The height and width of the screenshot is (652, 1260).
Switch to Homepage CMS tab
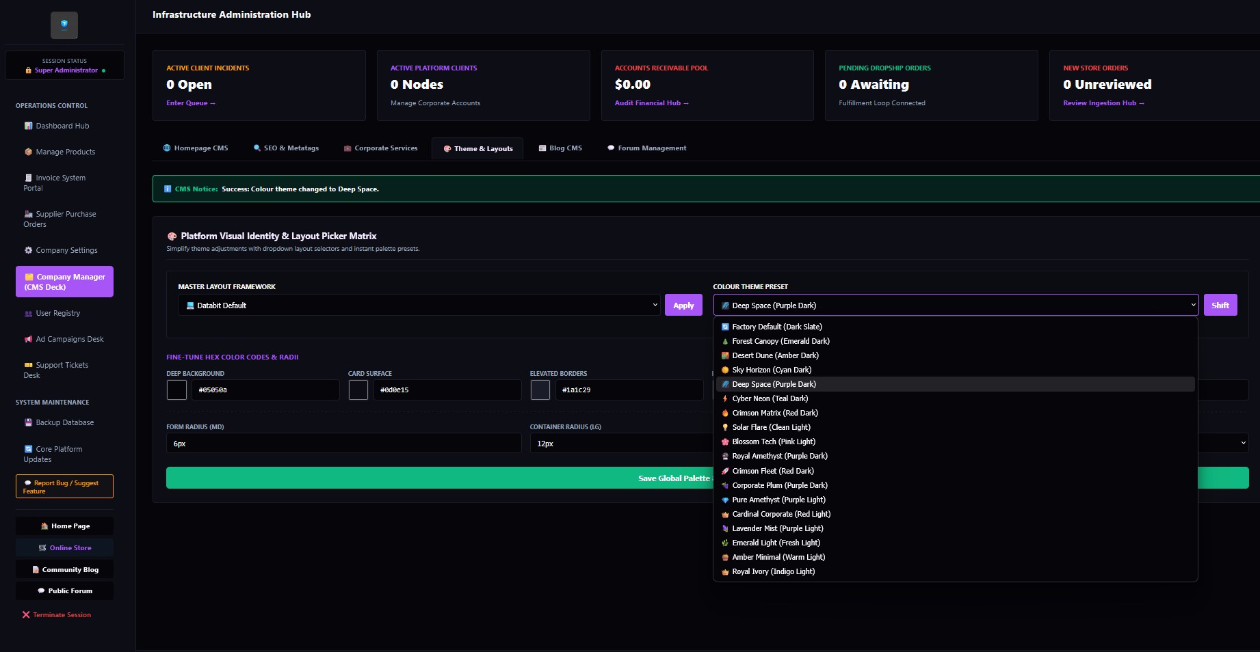[x=196, y=148]
